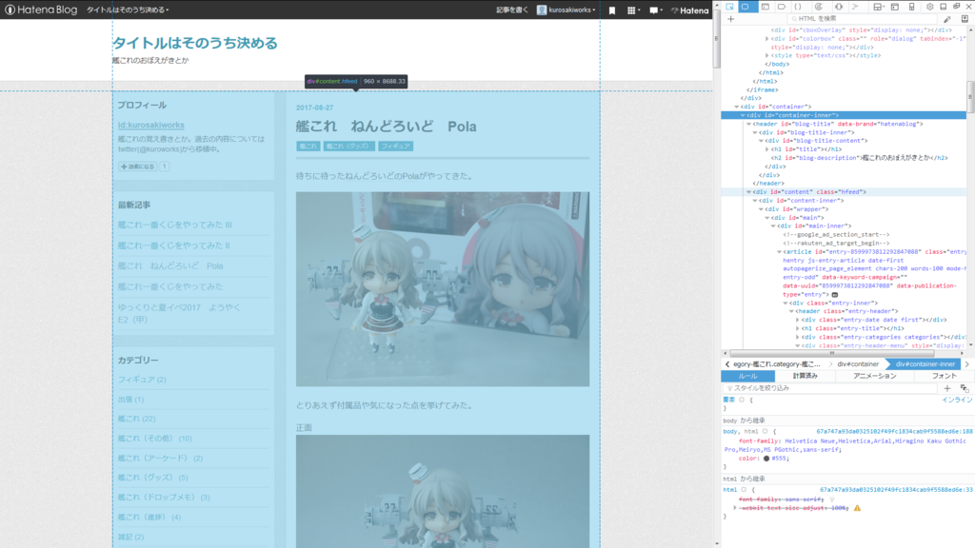Toggle pseudo-class panel icon in rules view
Viewport: 975px width, 548px height.
click(965, 388)
